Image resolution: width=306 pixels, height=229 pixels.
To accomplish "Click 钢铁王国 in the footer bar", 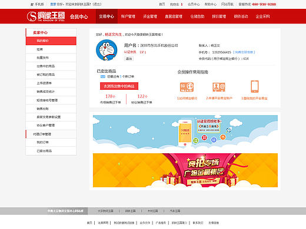I will tap(131, 211).
